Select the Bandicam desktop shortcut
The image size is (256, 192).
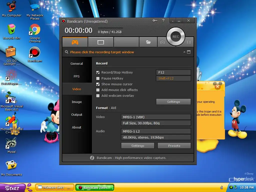click(34, 54)
